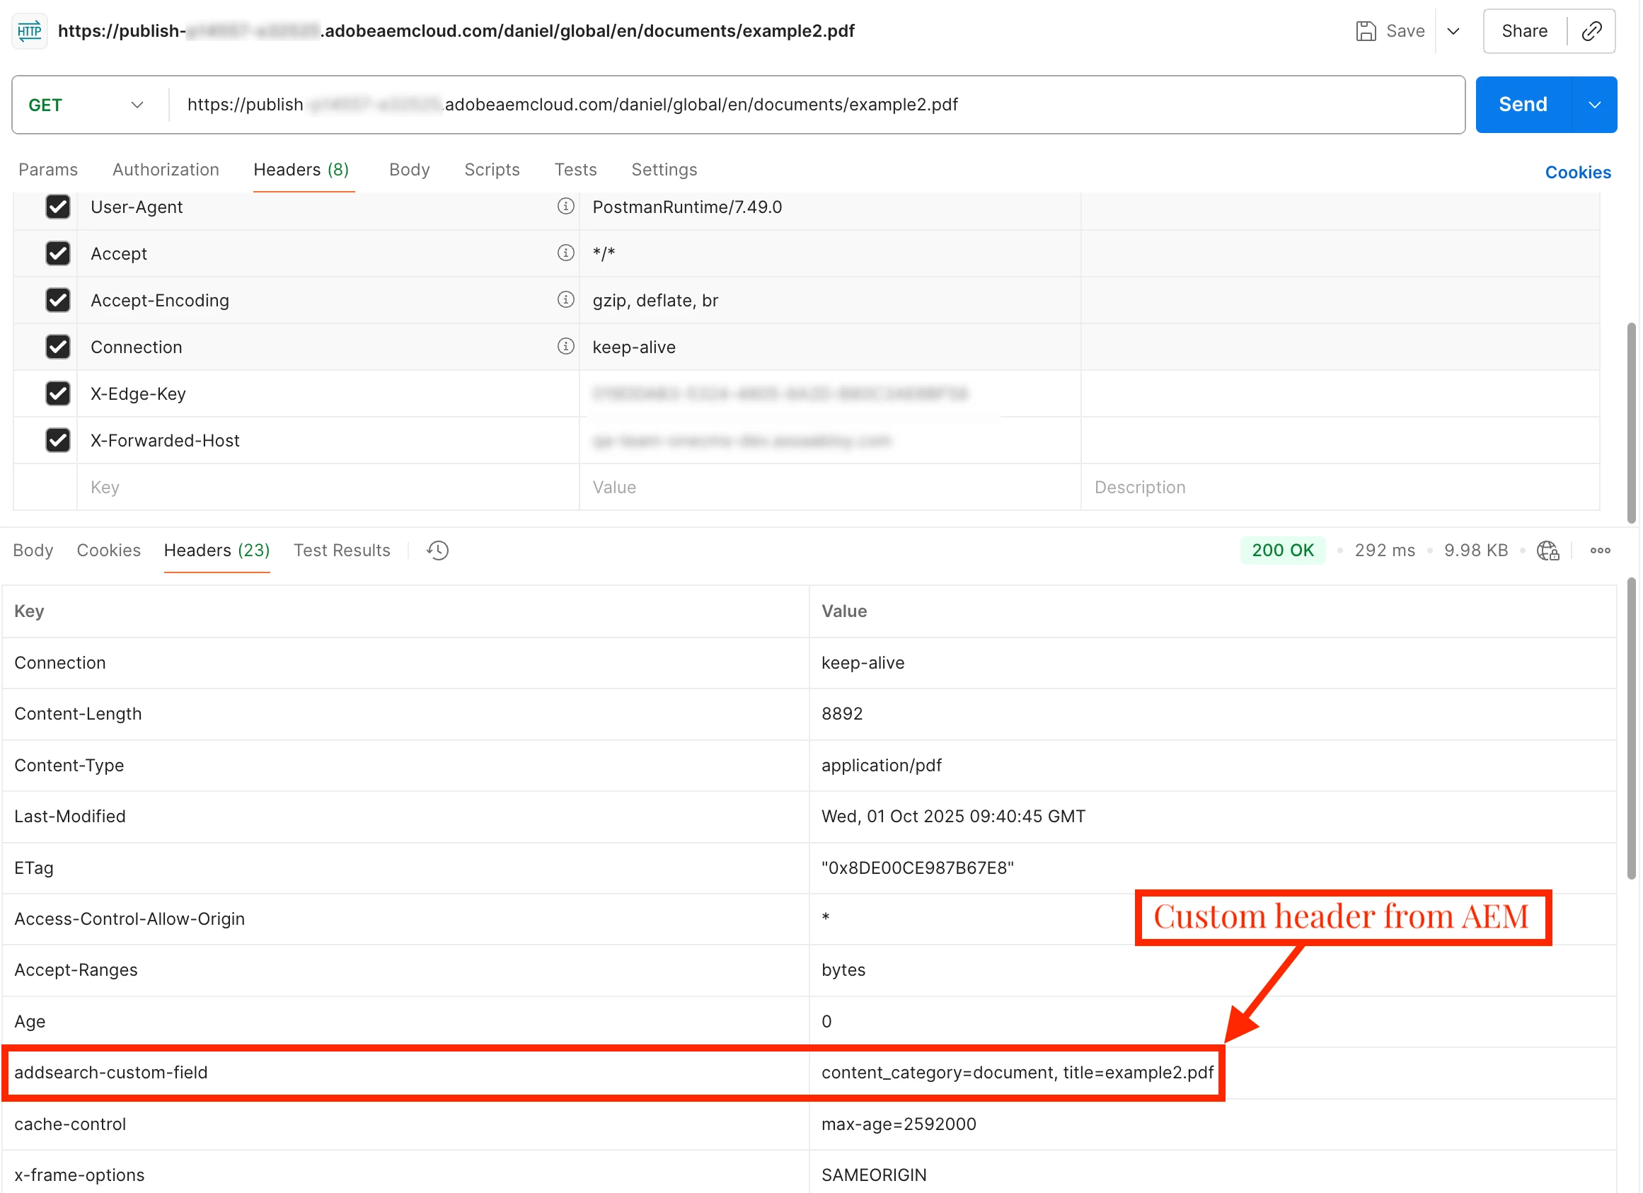
Task: Expand the Save options chevron
Action: (x=1453, y=31)
